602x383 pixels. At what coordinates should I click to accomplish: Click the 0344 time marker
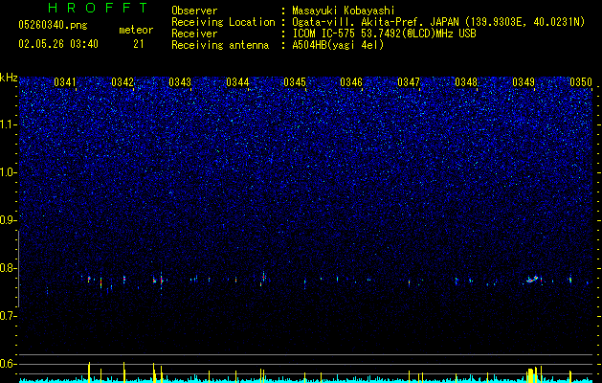click(x=237, y=82)
